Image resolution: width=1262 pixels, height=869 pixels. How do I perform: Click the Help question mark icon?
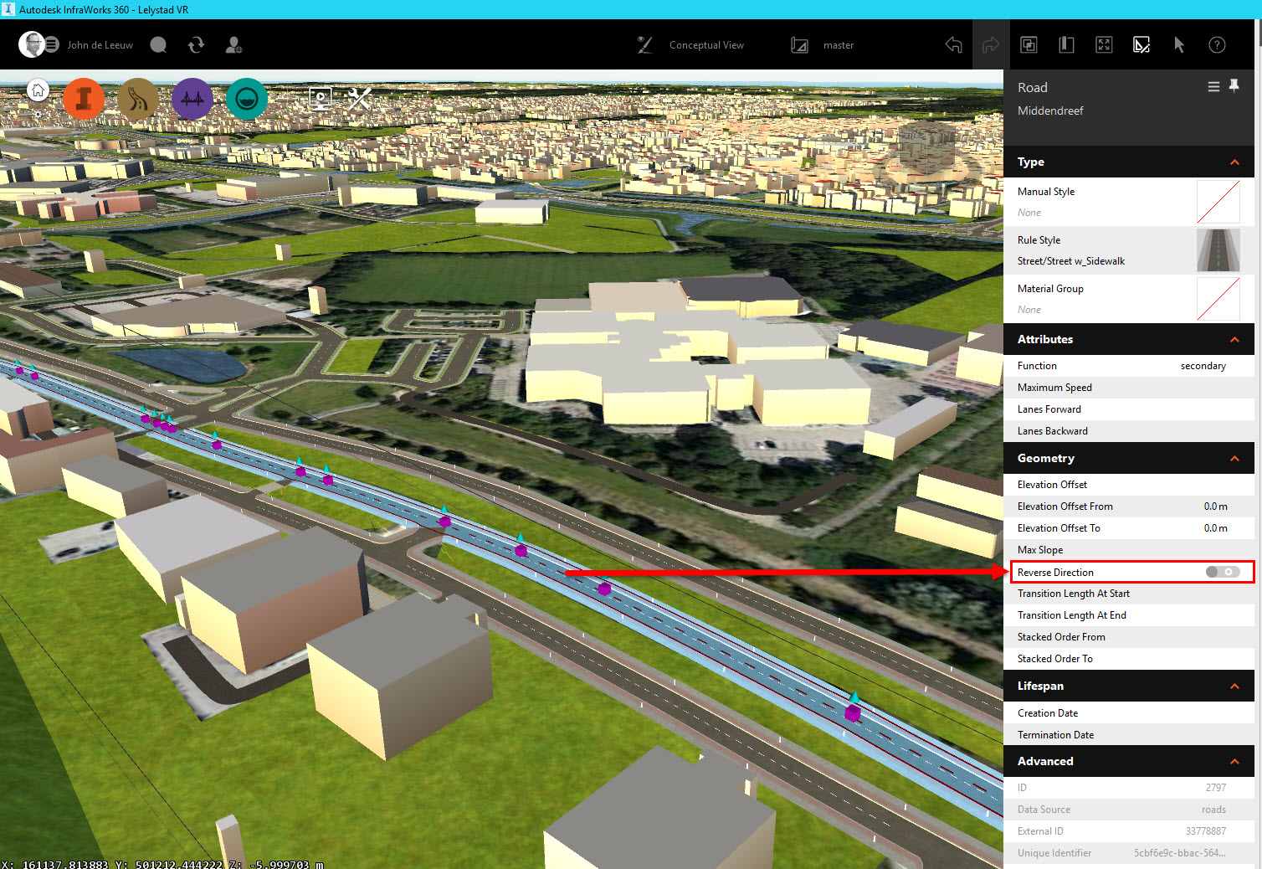[x=1217, y=44]
